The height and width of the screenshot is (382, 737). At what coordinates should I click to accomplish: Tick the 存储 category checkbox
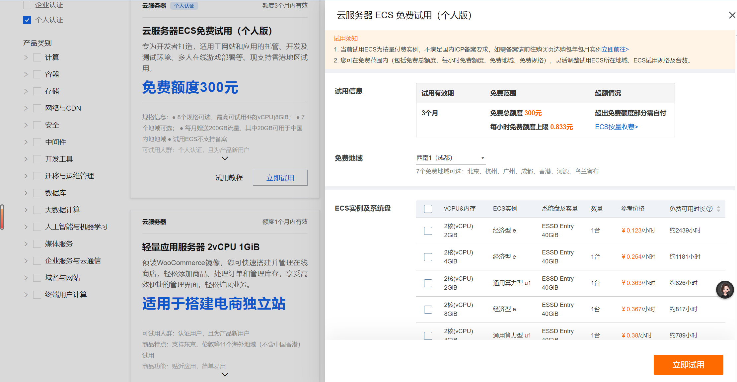click(37, 91)
